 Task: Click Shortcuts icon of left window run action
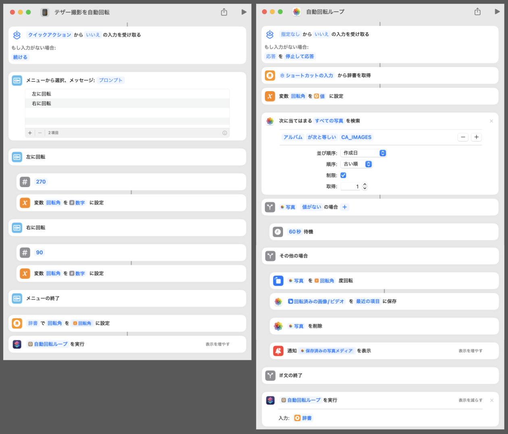point(17,344)
